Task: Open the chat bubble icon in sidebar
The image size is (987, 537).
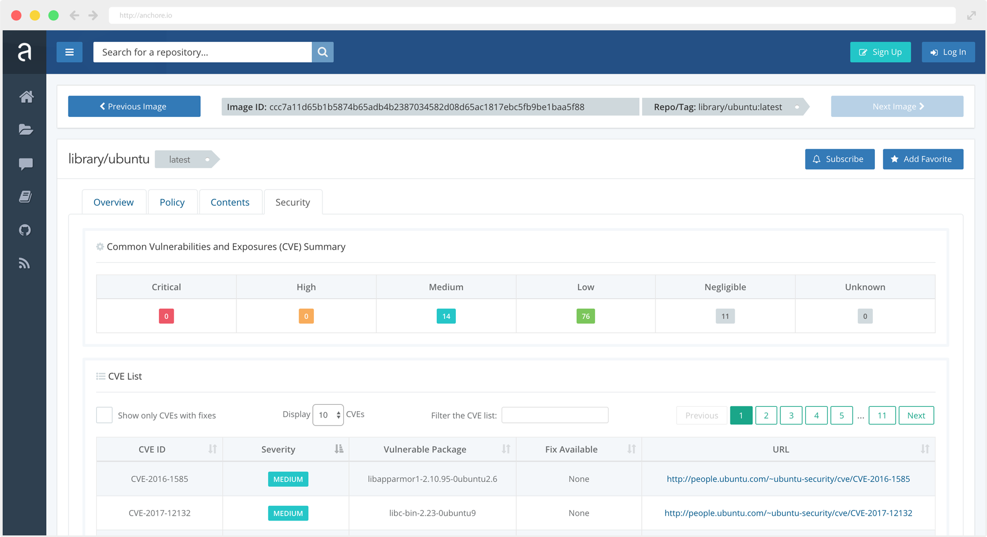Action: 25,164
